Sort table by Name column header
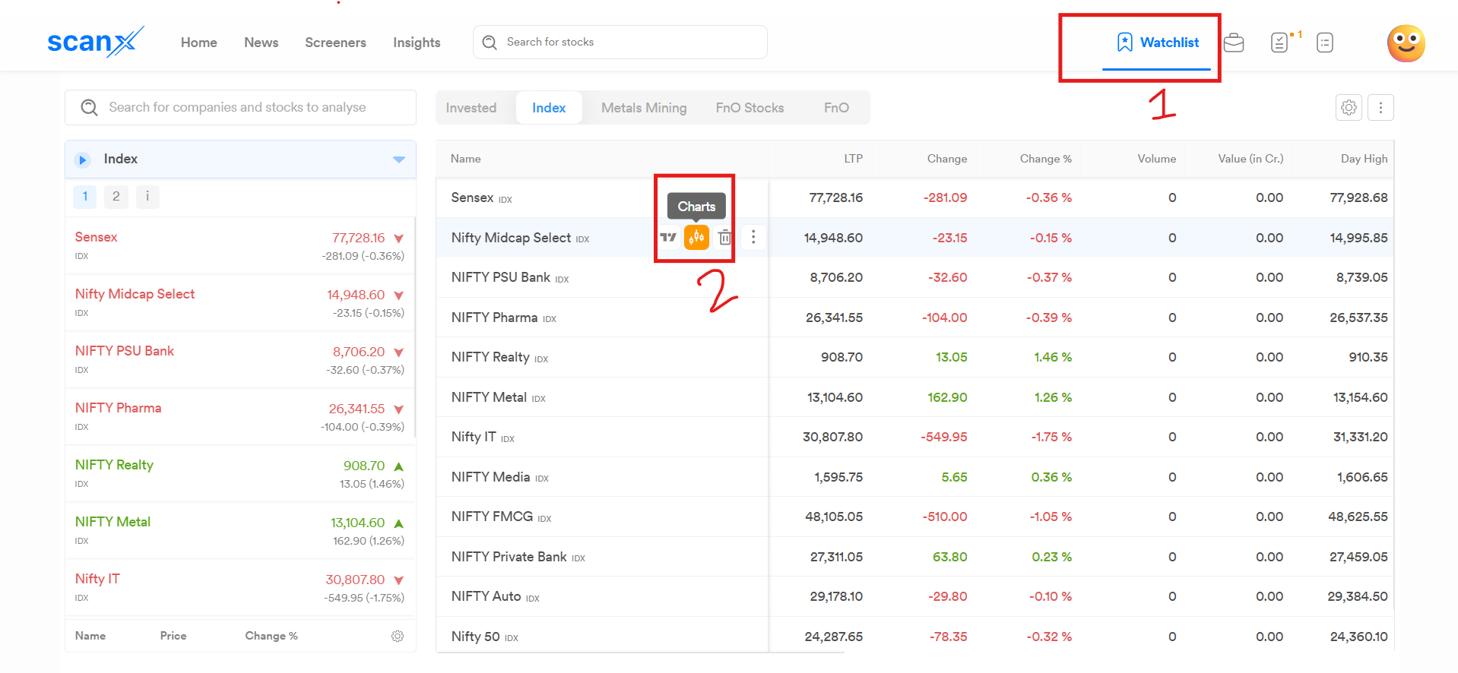1458x673 pixels. coord(466,159)
